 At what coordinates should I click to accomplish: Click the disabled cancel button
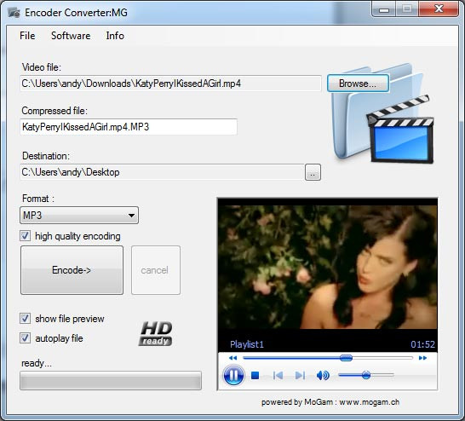coord(156,270)
